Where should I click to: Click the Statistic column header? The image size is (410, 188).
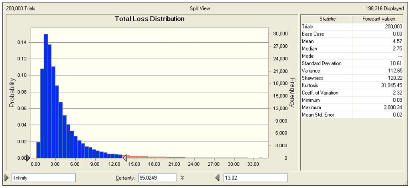click(327, 19)
